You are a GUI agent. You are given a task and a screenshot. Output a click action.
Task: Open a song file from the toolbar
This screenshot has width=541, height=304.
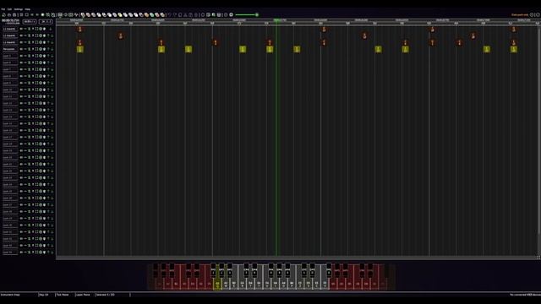[x=9, y=15]
